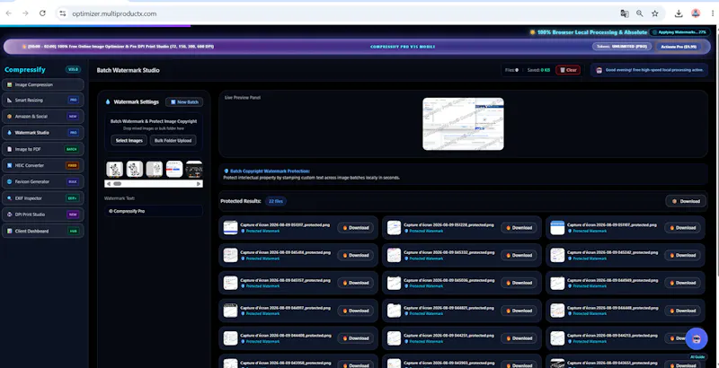
Task: Click the right arrow of the thumbnail strip scrollbar
Action: [x=199, y=183]
